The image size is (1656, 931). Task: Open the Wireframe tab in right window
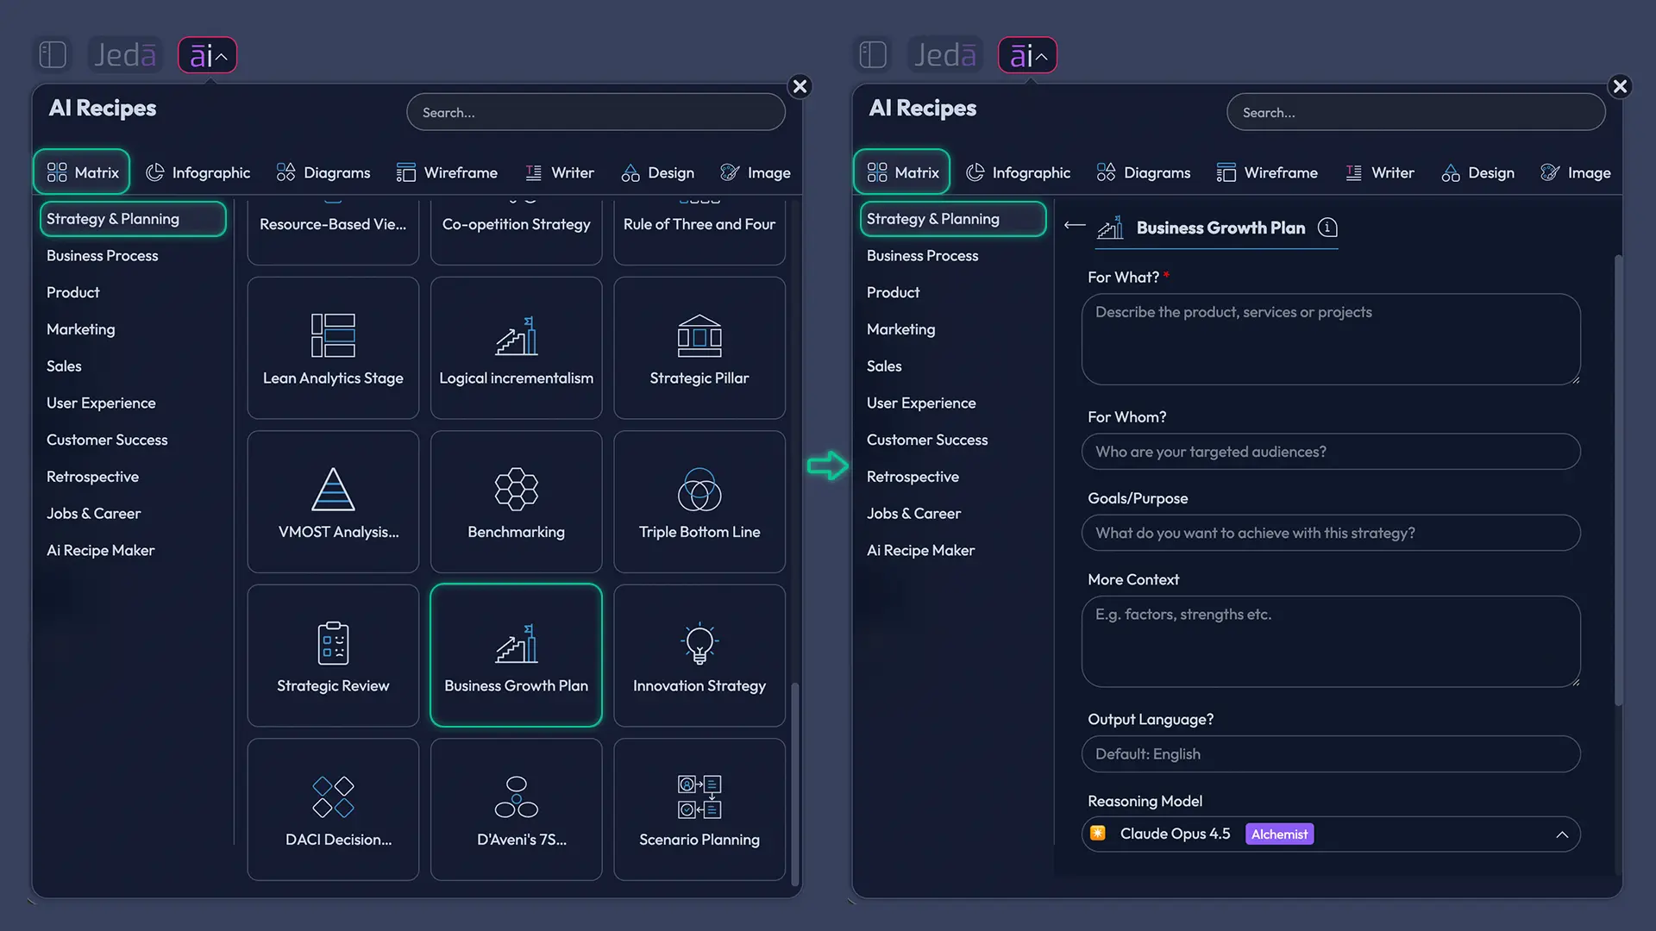(x=1267, y=172)
